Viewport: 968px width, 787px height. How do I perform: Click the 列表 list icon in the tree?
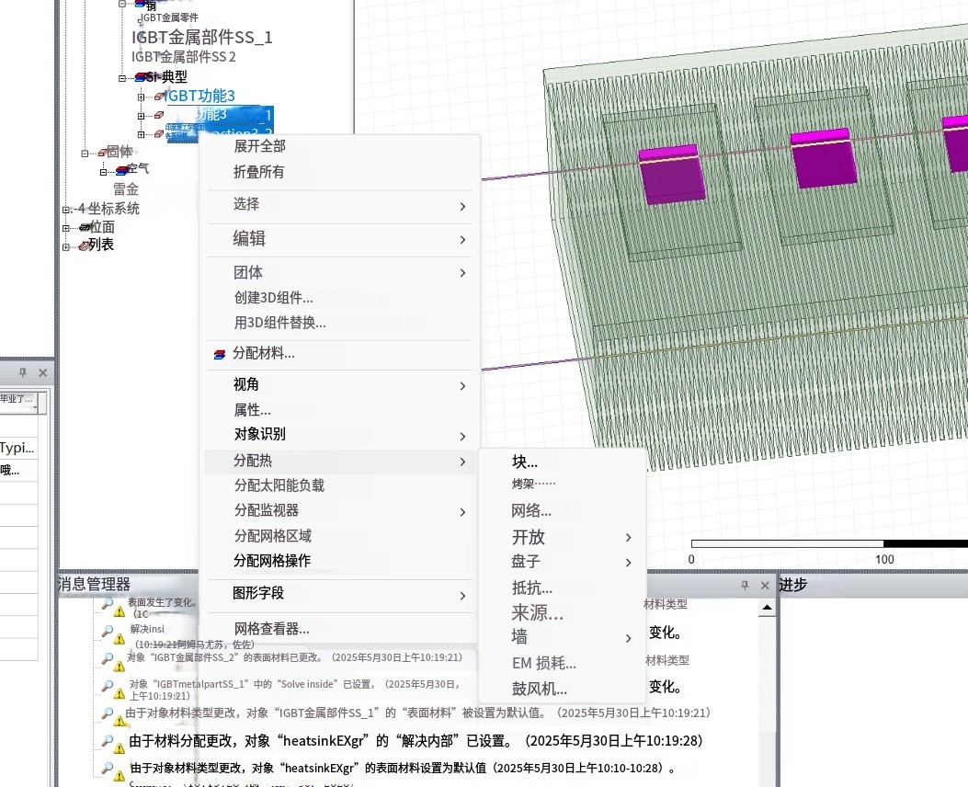(84, 245)
